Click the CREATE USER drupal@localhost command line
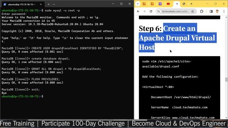Viewport: 228px width, 128px height. 62,48
